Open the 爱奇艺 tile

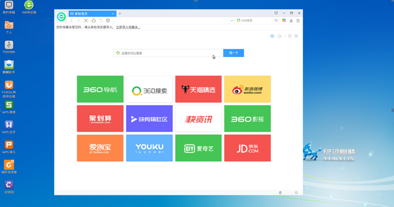click(198, 148)
